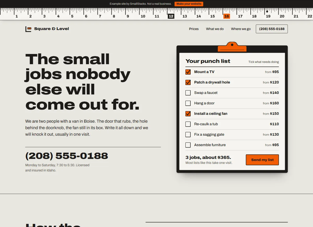Click the Your punch list heading
Image resolution: width=313 pixels, height=227 pixels.
tap(208, 61)
